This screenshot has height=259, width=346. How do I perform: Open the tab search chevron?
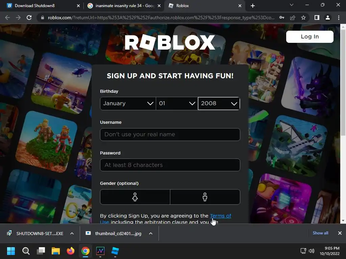(292, 5)
